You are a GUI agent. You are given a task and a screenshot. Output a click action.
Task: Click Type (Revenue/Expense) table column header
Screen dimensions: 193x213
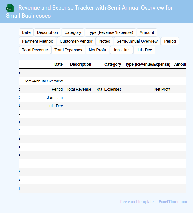click(x=148, y=64)
